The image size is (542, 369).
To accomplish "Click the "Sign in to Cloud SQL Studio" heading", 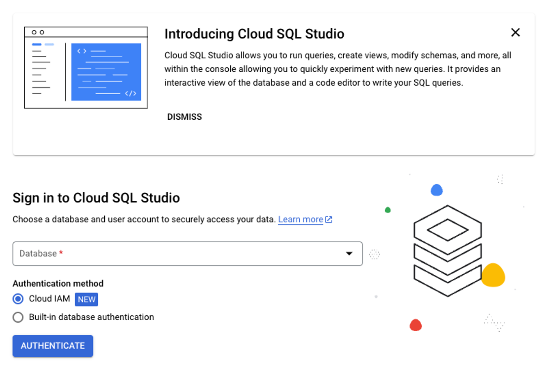I will coord(96,198).
